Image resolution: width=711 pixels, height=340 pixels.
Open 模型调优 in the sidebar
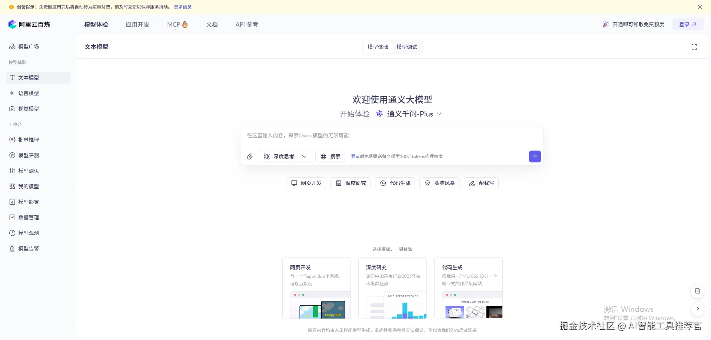[38, 171]
